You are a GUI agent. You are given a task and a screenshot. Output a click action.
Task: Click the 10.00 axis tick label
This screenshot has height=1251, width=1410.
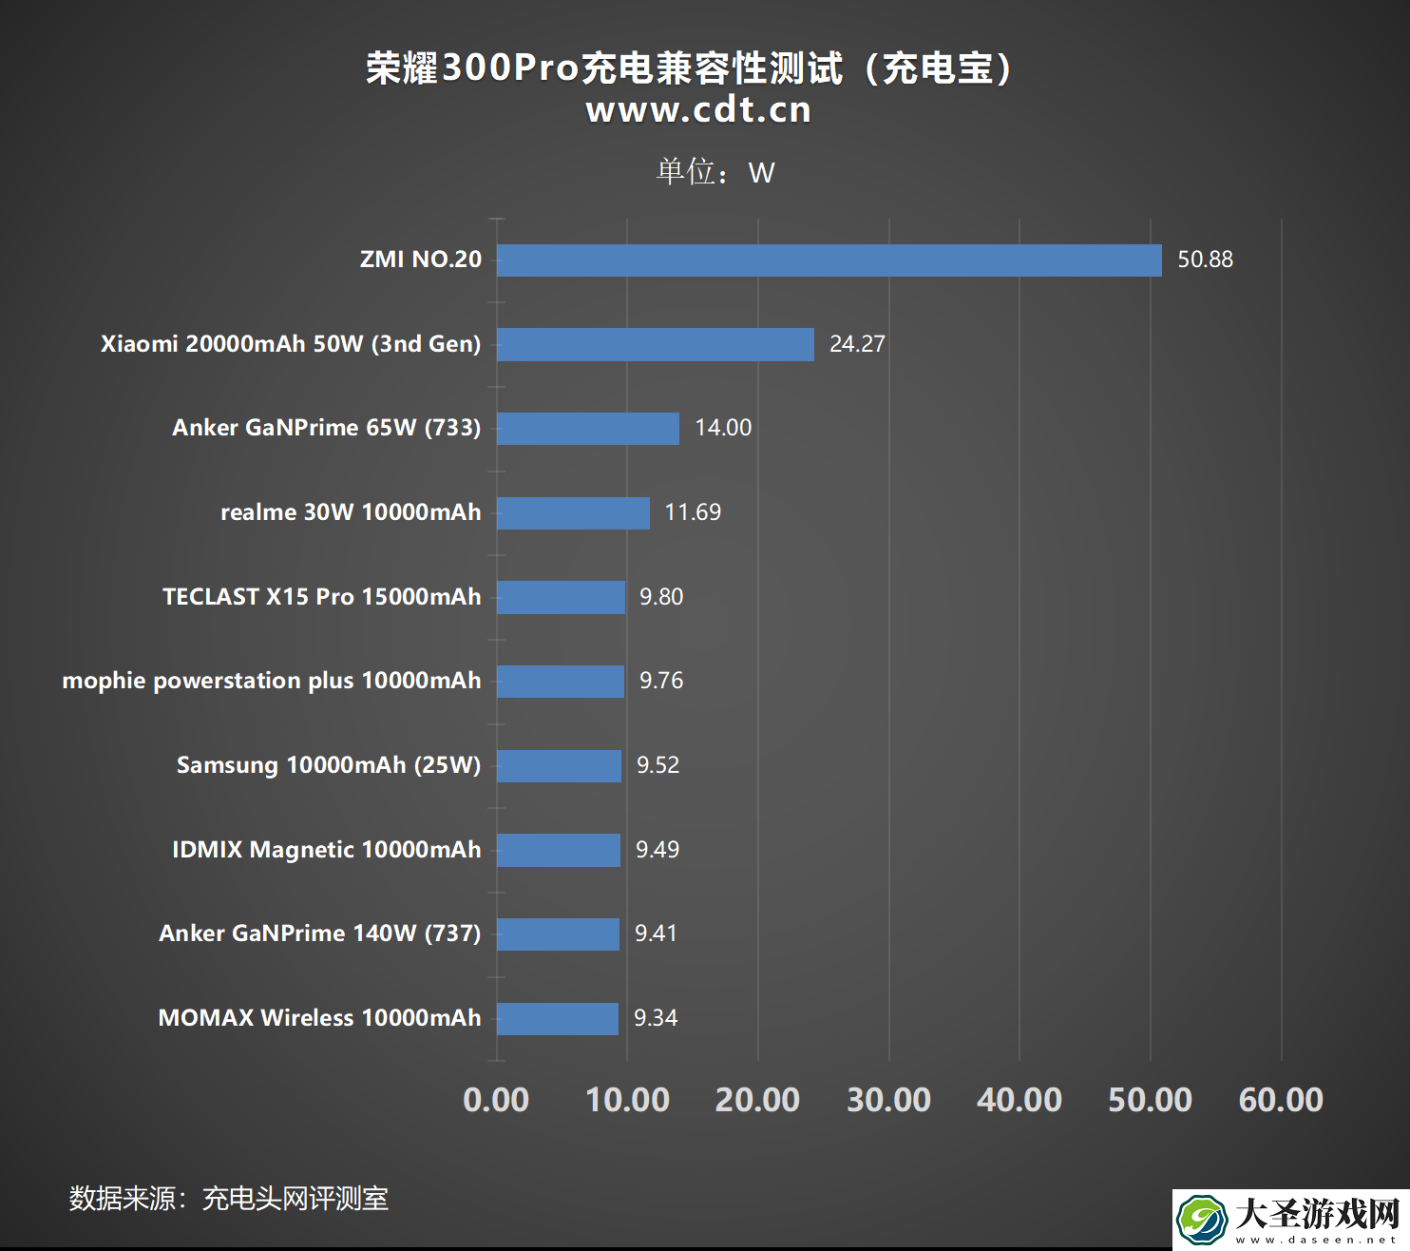tap(628, 1100)
